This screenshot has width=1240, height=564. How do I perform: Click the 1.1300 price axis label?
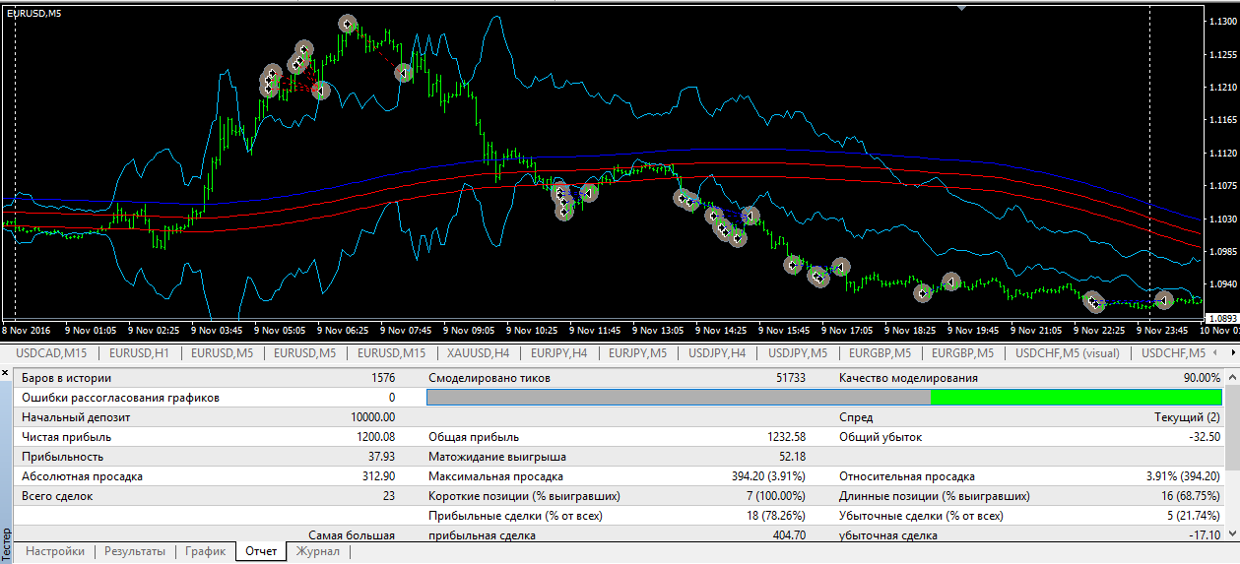click(x=1221, y=22)
